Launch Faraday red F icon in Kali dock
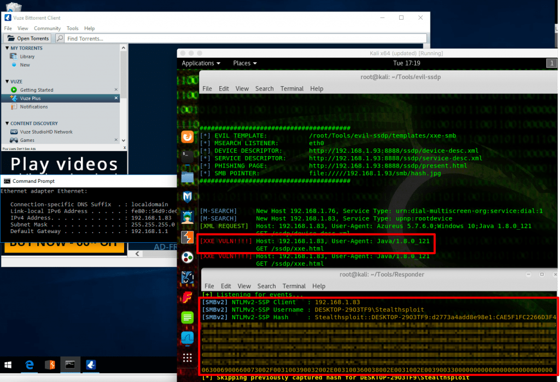Image resolution: width=560 pixels, height=382 pixels. (x=188, y=297)
